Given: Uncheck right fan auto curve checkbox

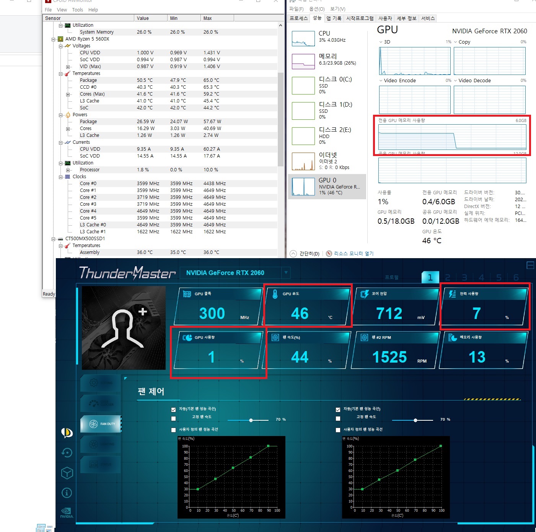Looking at the screenshot, I should 338,409.
